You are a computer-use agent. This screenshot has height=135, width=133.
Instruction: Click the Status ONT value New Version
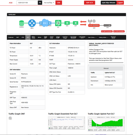25,107
